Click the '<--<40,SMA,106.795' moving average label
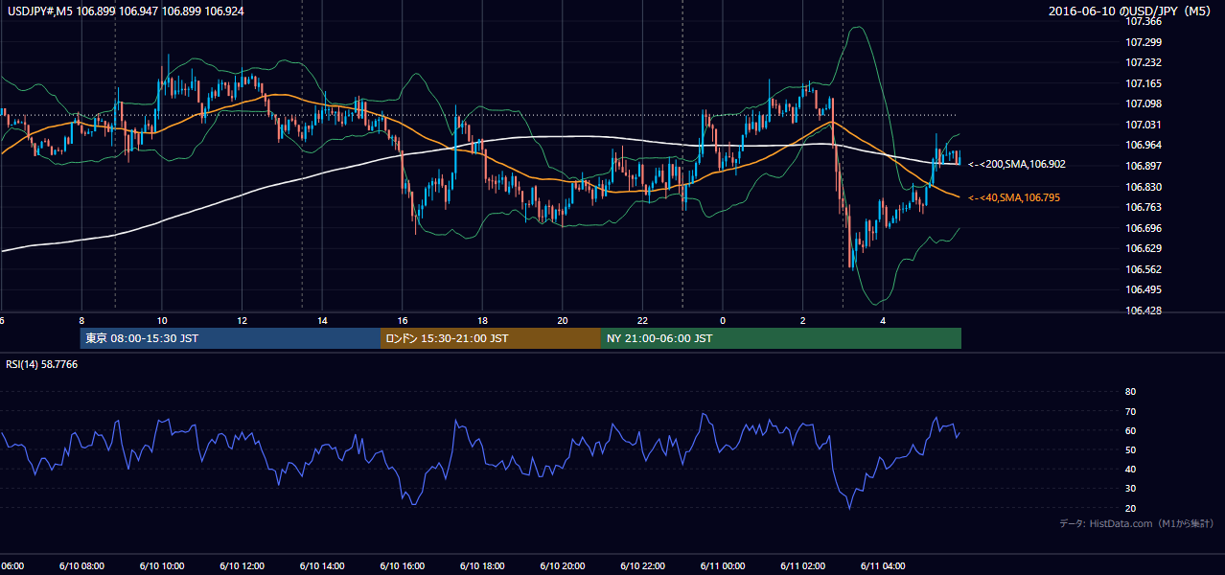This screenshot has width=1225, height=575. coord(1016,197)
